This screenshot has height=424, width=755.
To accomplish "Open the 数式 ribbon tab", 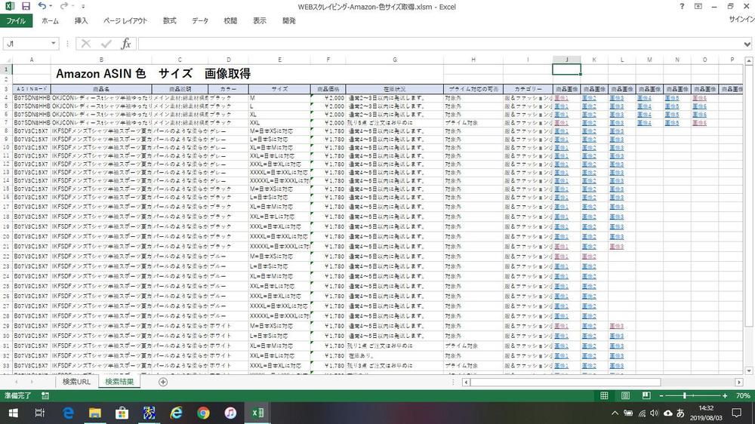I will point(169,20).
